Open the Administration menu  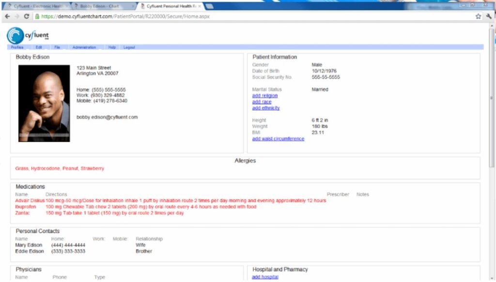tap(84, 47)
